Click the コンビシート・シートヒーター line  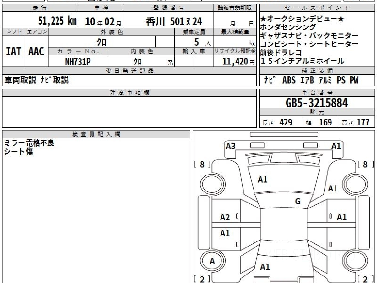click(x=309, y=44)
